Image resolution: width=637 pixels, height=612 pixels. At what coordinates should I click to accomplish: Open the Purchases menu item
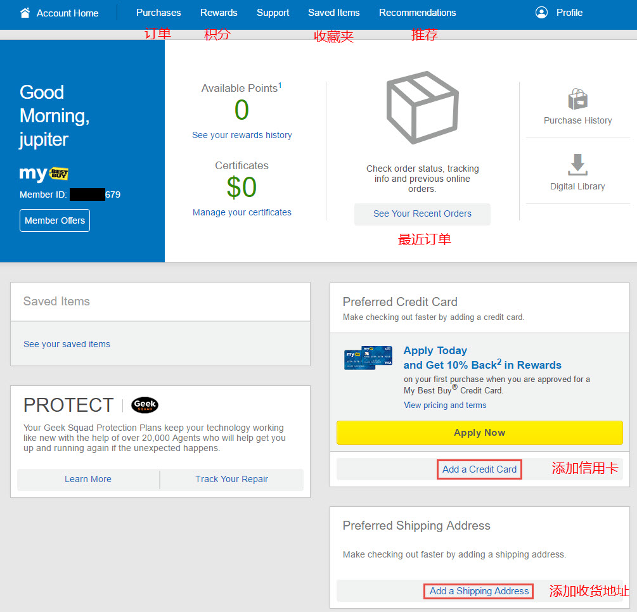coord(158,13)
